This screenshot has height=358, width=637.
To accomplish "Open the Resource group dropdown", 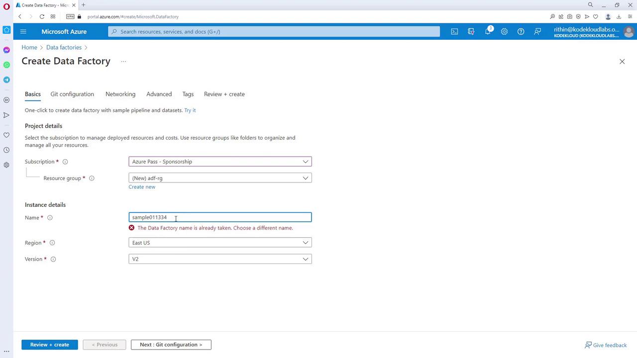I will click(x=220, y=178).
